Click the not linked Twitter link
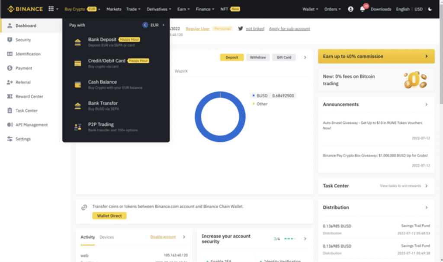Viewport: 443px width, 262px height. 255,29
